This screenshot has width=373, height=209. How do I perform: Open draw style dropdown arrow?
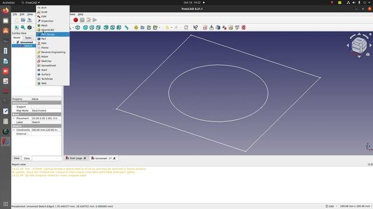click(x=34, y=27)
